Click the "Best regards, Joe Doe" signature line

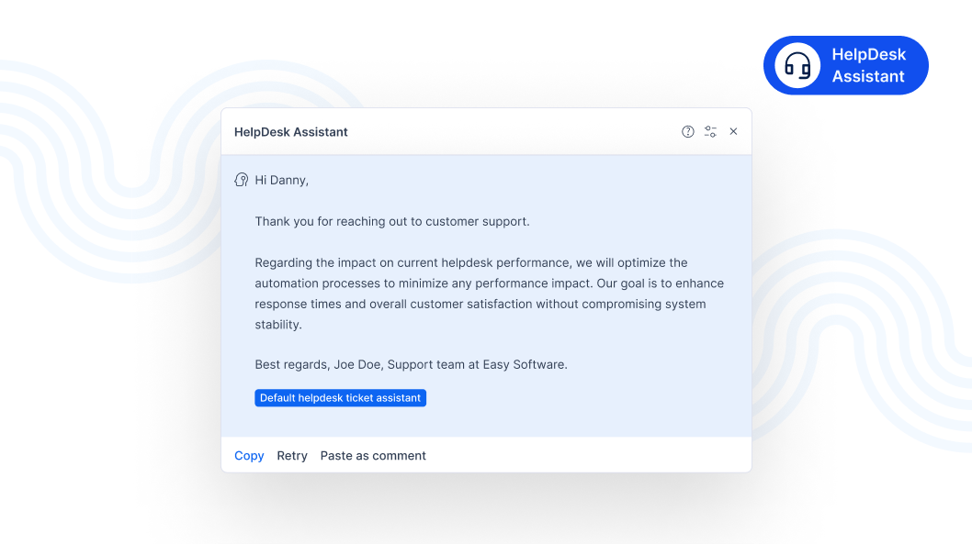(411, 364)
